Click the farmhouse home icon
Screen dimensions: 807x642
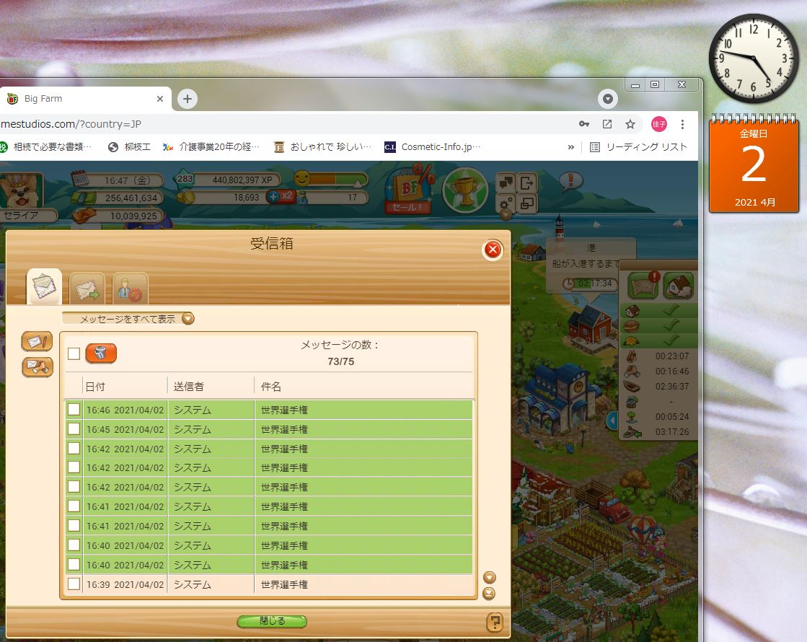[x=679, y=286]
